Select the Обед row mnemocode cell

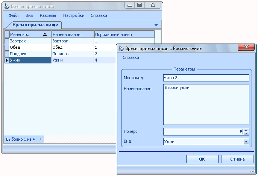coord(30,47)
